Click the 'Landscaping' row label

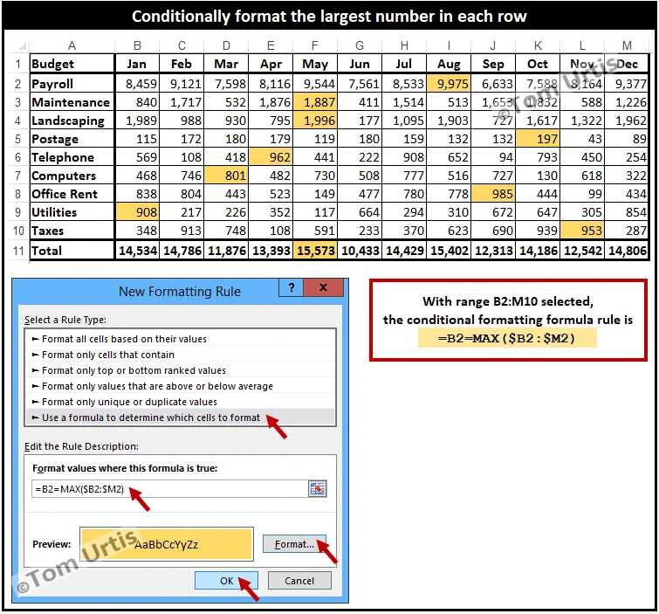(x=72, y=121)
